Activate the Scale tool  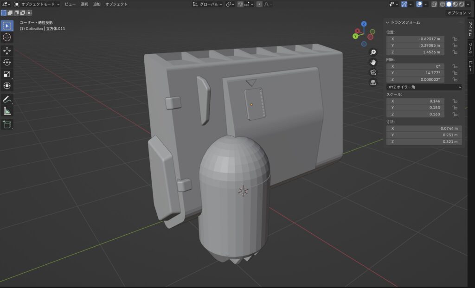pos(7,74)
